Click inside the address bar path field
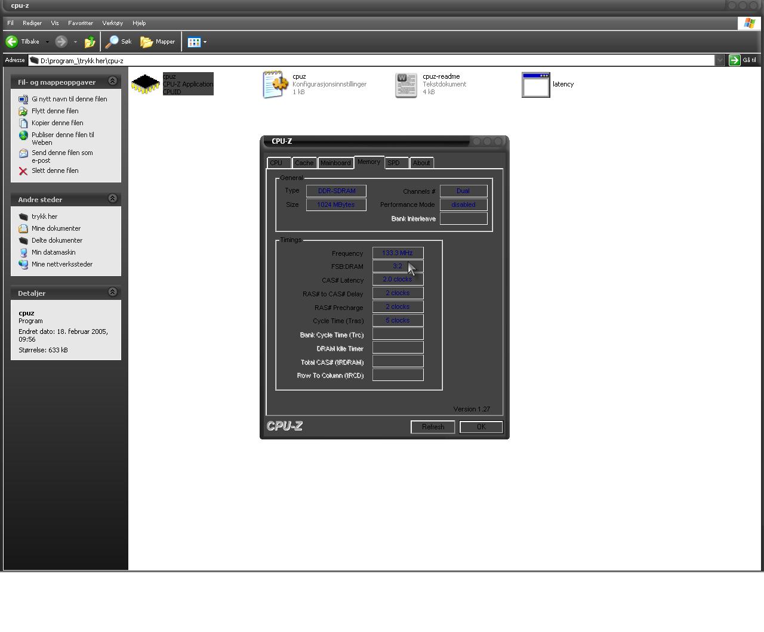This screenshot has height=632, width=764. click(x=371, y=60)
